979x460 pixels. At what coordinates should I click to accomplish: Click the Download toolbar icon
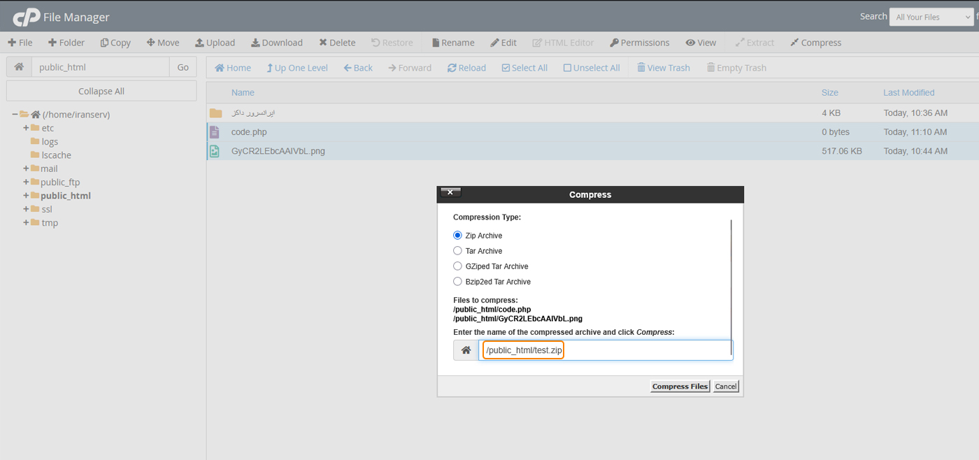click(255, 43)
